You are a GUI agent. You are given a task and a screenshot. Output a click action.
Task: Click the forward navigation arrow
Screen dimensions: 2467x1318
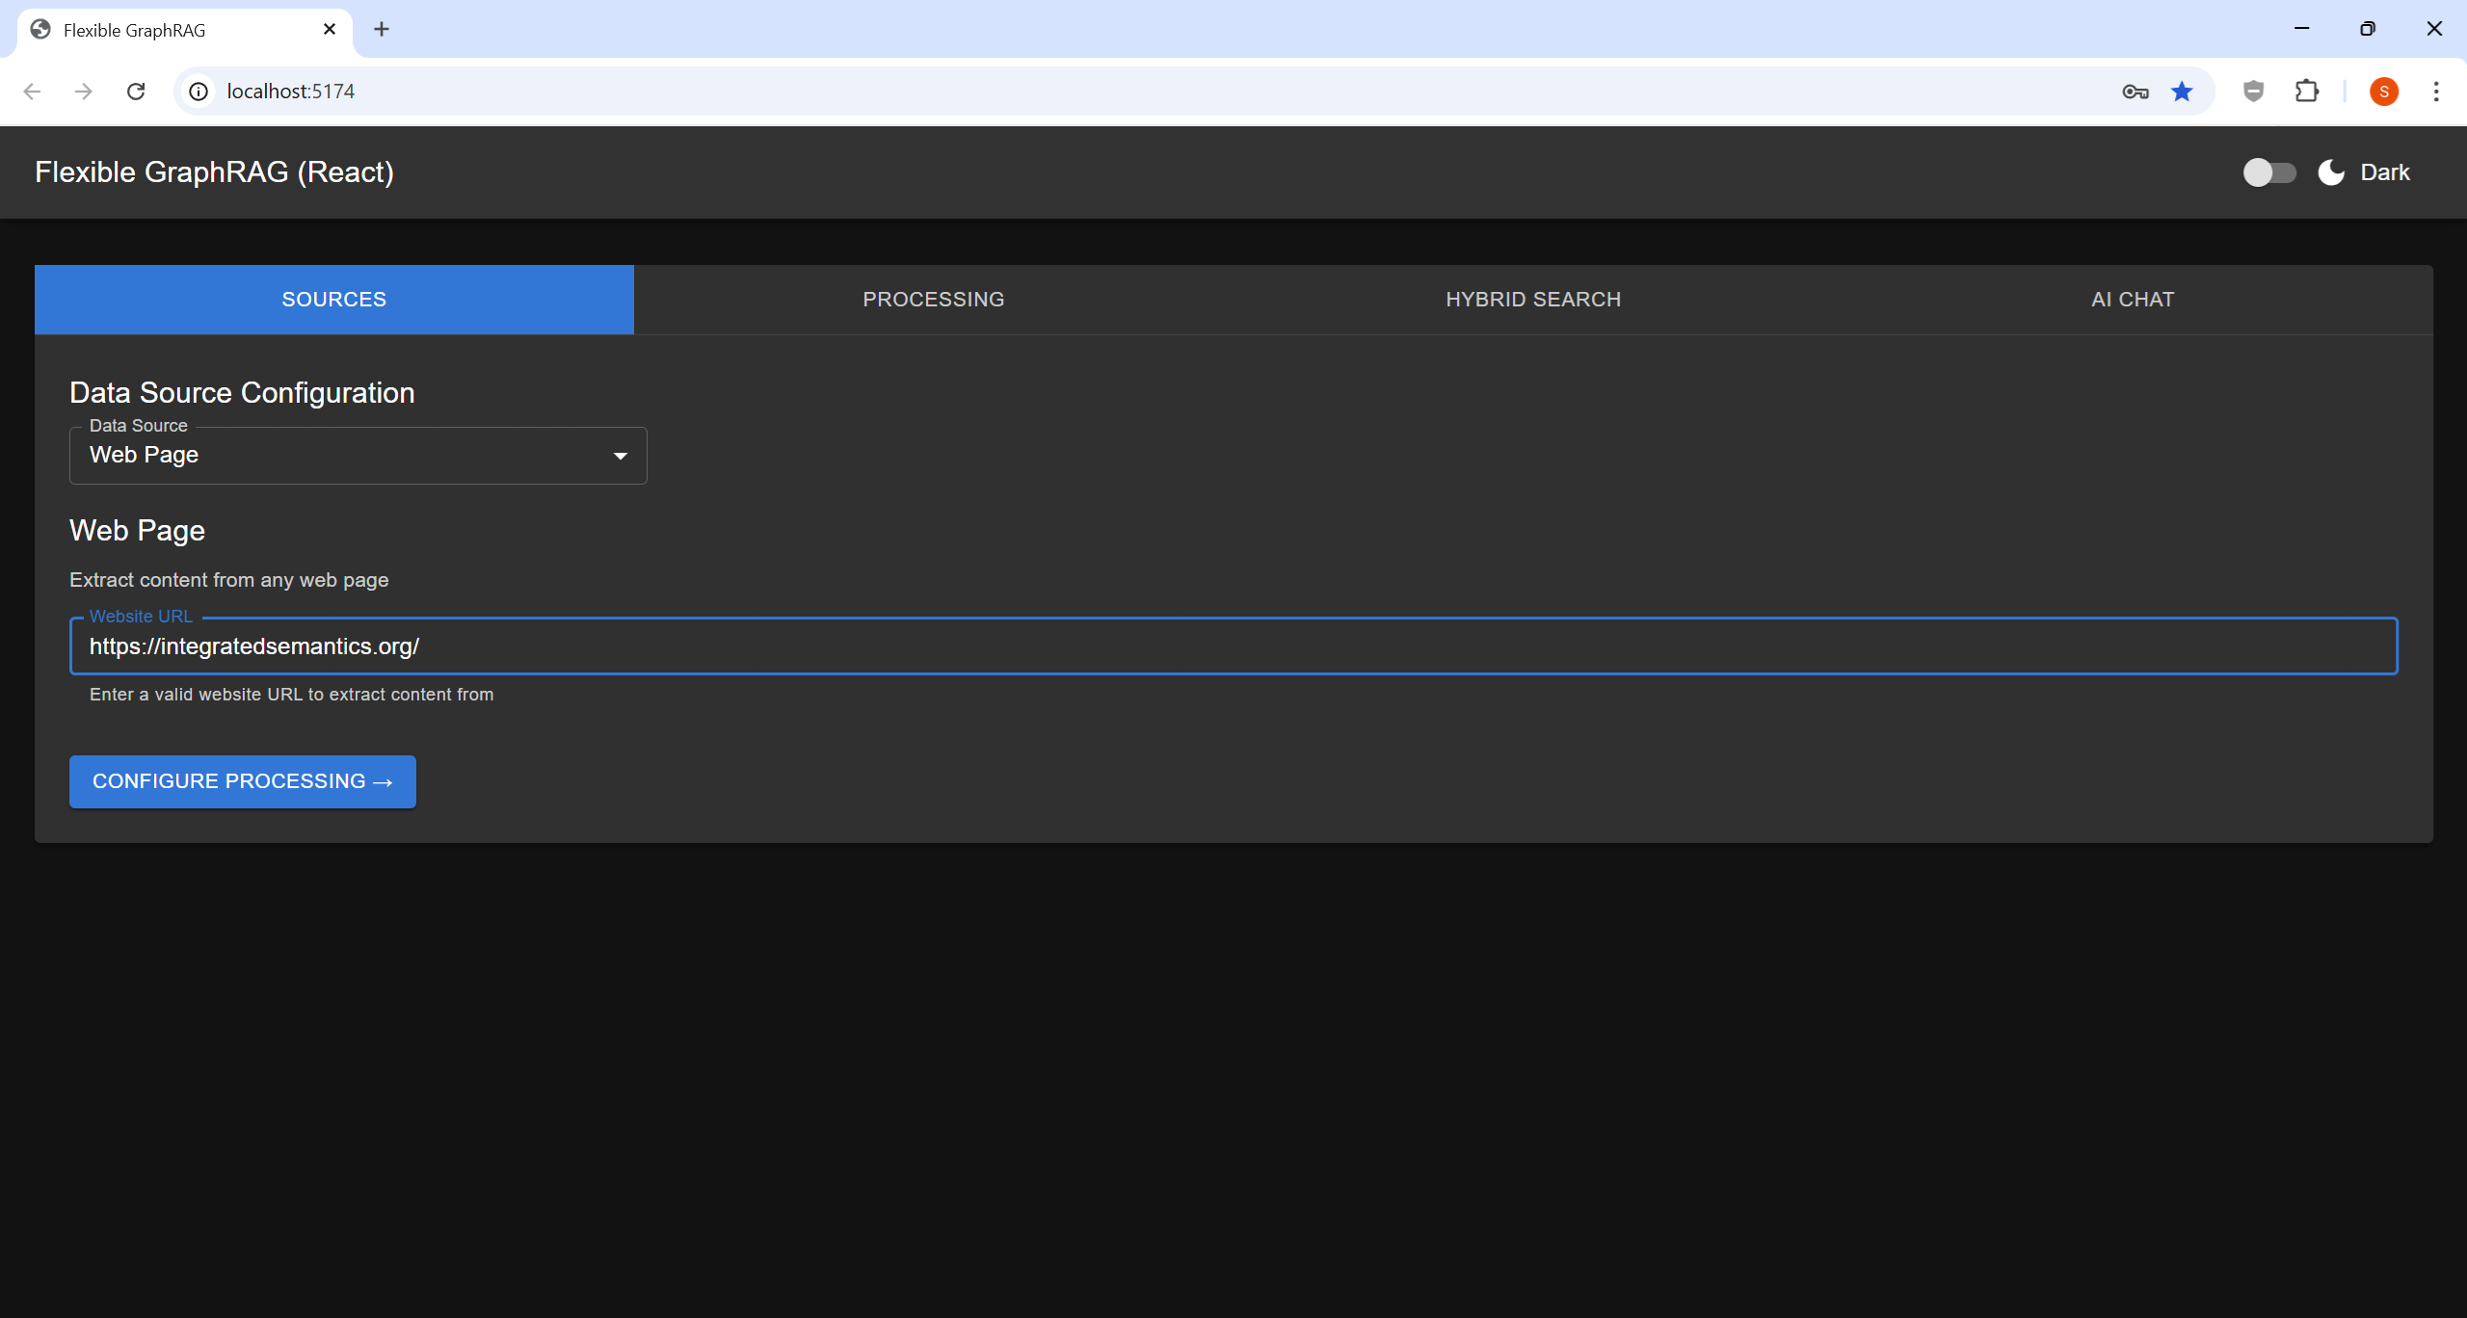[84, 91]
